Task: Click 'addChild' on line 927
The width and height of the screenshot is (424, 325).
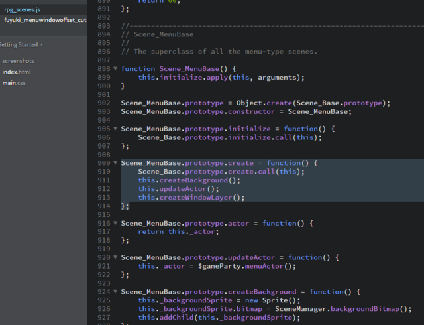Action: point(177,318)
